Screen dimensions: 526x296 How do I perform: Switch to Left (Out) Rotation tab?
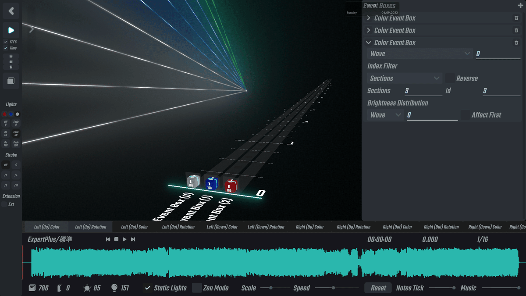tap(178, 227)
